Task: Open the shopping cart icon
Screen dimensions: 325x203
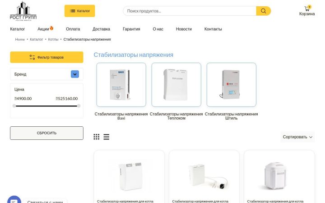Action: pyautogui.click(x=307, y=9)
